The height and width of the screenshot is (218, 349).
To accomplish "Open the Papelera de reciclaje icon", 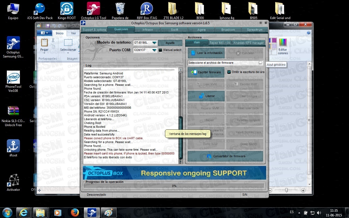I will click(x=120, y=11).
